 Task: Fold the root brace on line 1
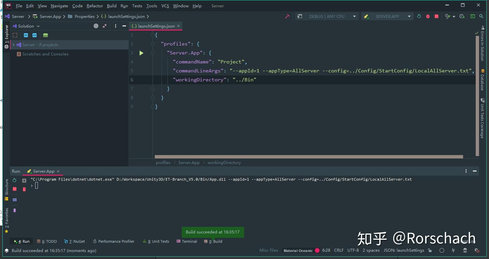point(152,35)
